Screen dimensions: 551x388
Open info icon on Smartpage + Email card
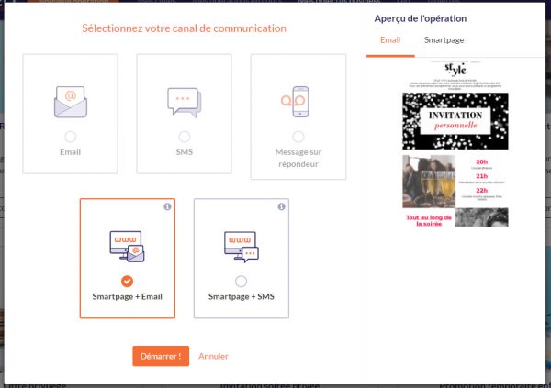(x=167, y=206)
